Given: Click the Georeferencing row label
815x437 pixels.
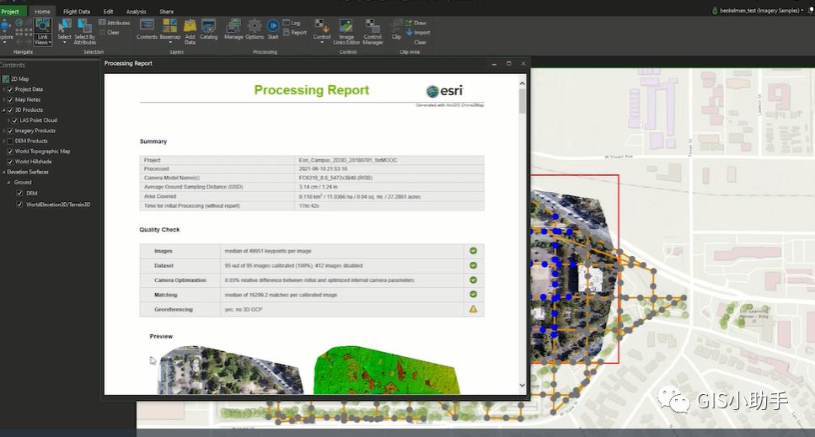Looking at the screenshot, I should coord(173,309).
